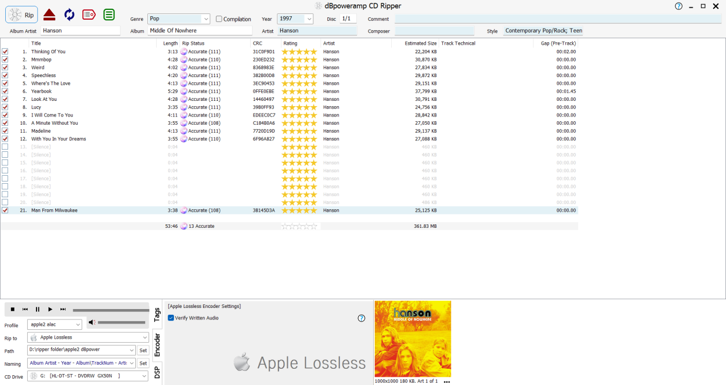This screenshot has width=726, height=385.
Task: Check the track 13 Silence checkbox
Action: click(x=5, y=147)
